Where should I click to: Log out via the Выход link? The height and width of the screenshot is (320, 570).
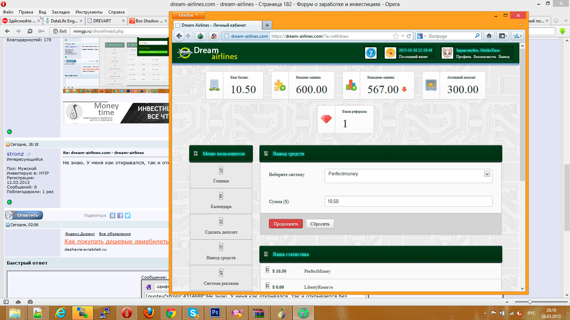(504, 57)
